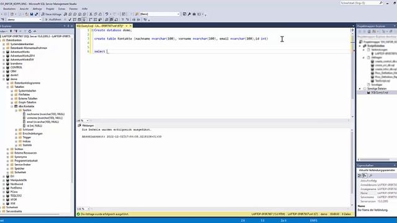Image resolution: width=397 pixels, height=223 pixels.
Task: Select the Datenbank-Momentaufnahmen folder
Action: pos(29,48)
